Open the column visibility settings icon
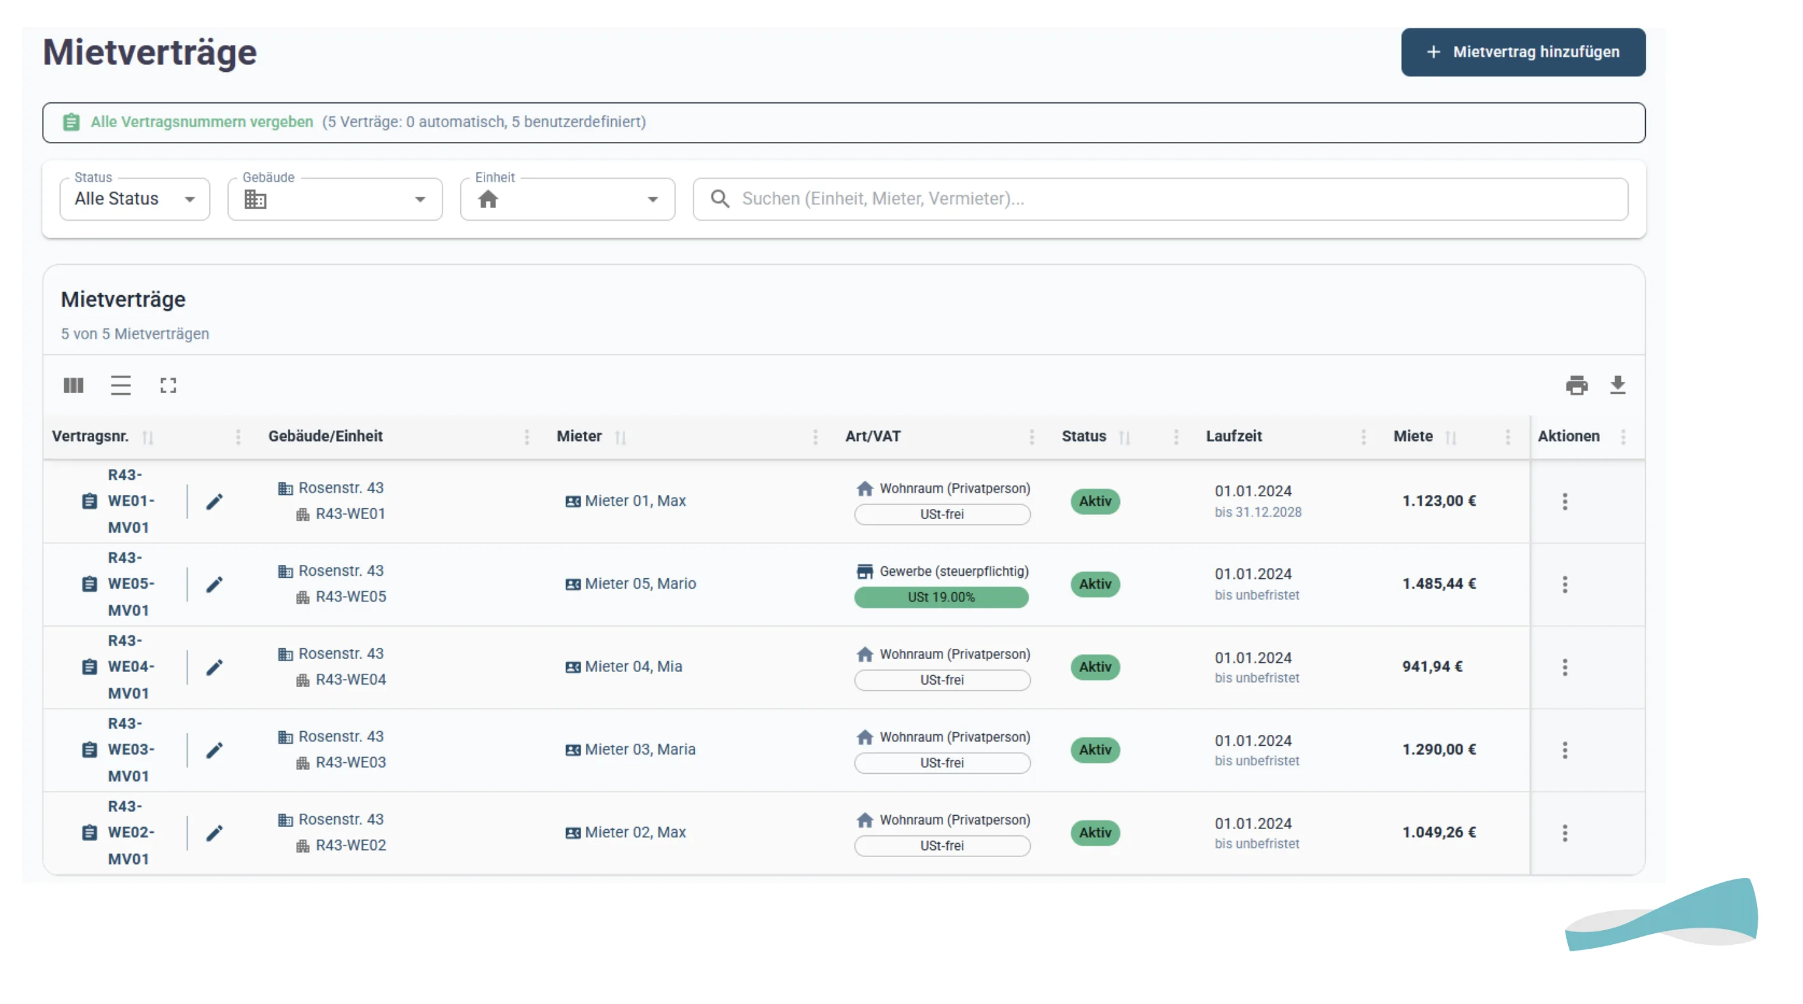Image resolution: width=1803 pixels, height=1004 pixels. (x=73, y=386)
